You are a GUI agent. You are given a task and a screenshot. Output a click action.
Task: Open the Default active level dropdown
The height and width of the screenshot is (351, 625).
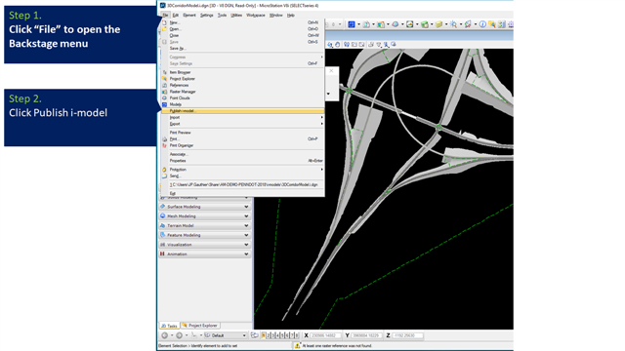226,335
